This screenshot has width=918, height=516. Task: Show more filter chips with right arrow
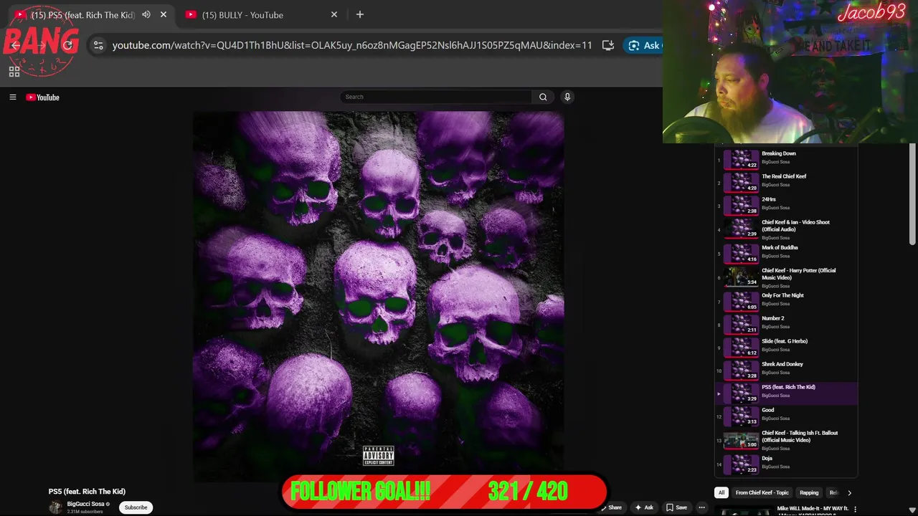(849, 492)
